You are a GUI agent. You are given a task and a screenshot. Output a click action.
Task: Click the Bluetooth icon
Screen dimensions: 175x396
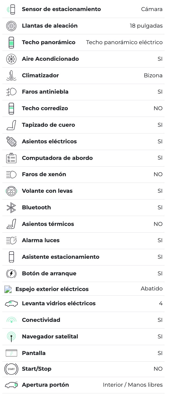pos(11,208)
